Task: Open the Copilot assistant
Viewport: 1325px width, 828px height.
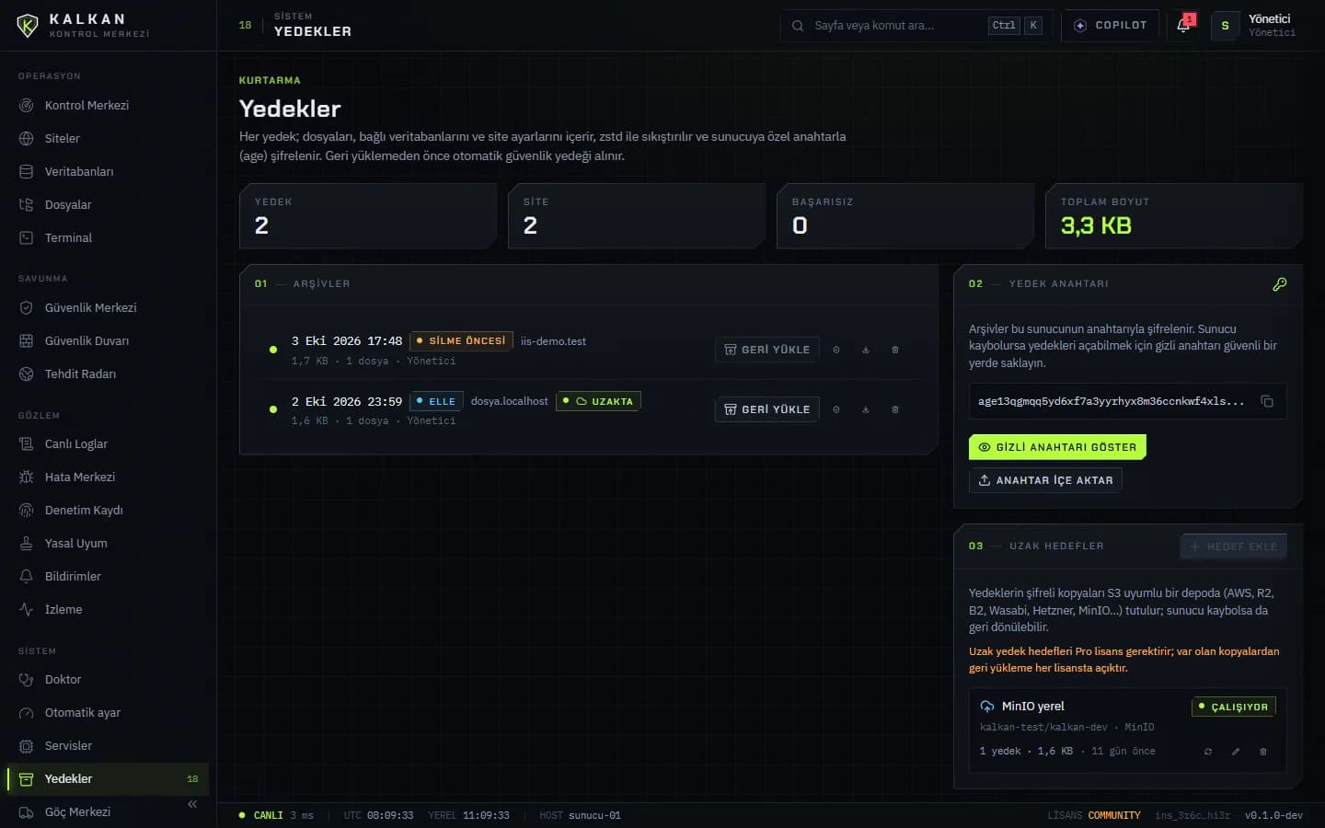Action: [1111, 26]
